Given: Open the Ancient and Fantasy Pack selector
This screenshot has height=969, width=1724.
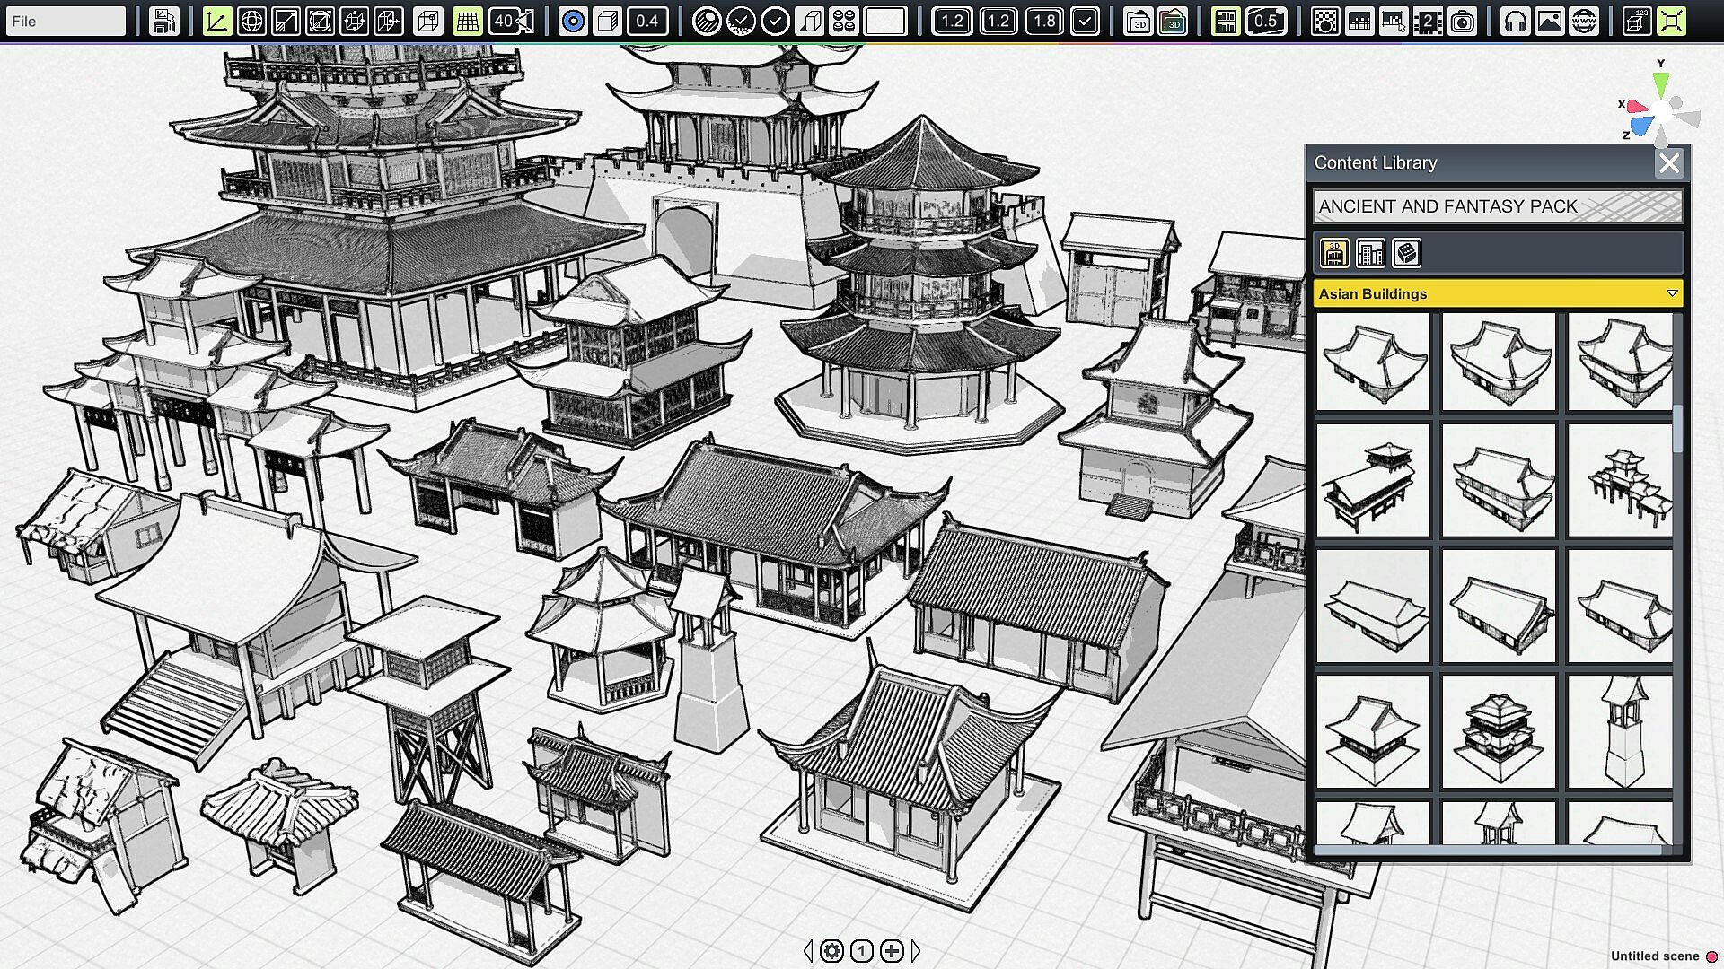Looking at the screenshot, I should (x=1497, y=206).
